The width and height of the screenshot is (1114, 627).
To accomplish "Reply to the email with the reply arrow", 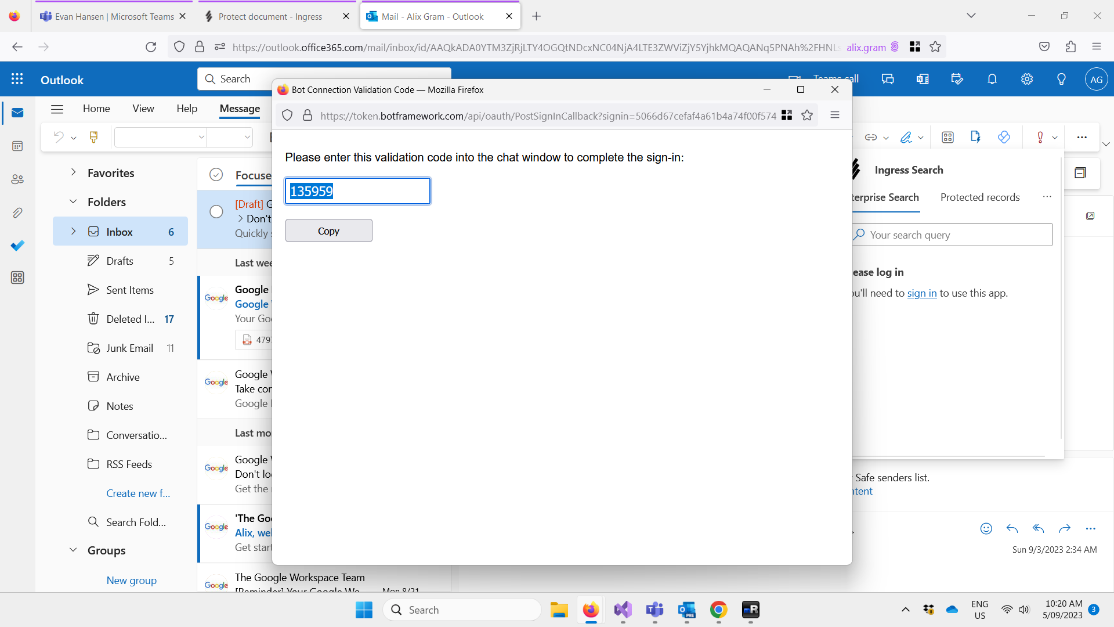I will click(1012, 529).
